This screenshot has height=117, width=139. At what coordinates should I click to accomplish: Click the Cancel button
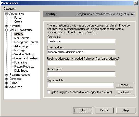[104, 110]
